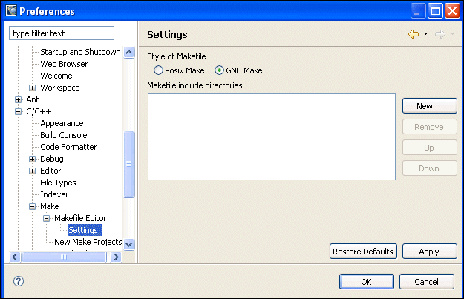464x299 pixels.
Task: Collapse the Makefile Editor node
Action: point(46,218)
